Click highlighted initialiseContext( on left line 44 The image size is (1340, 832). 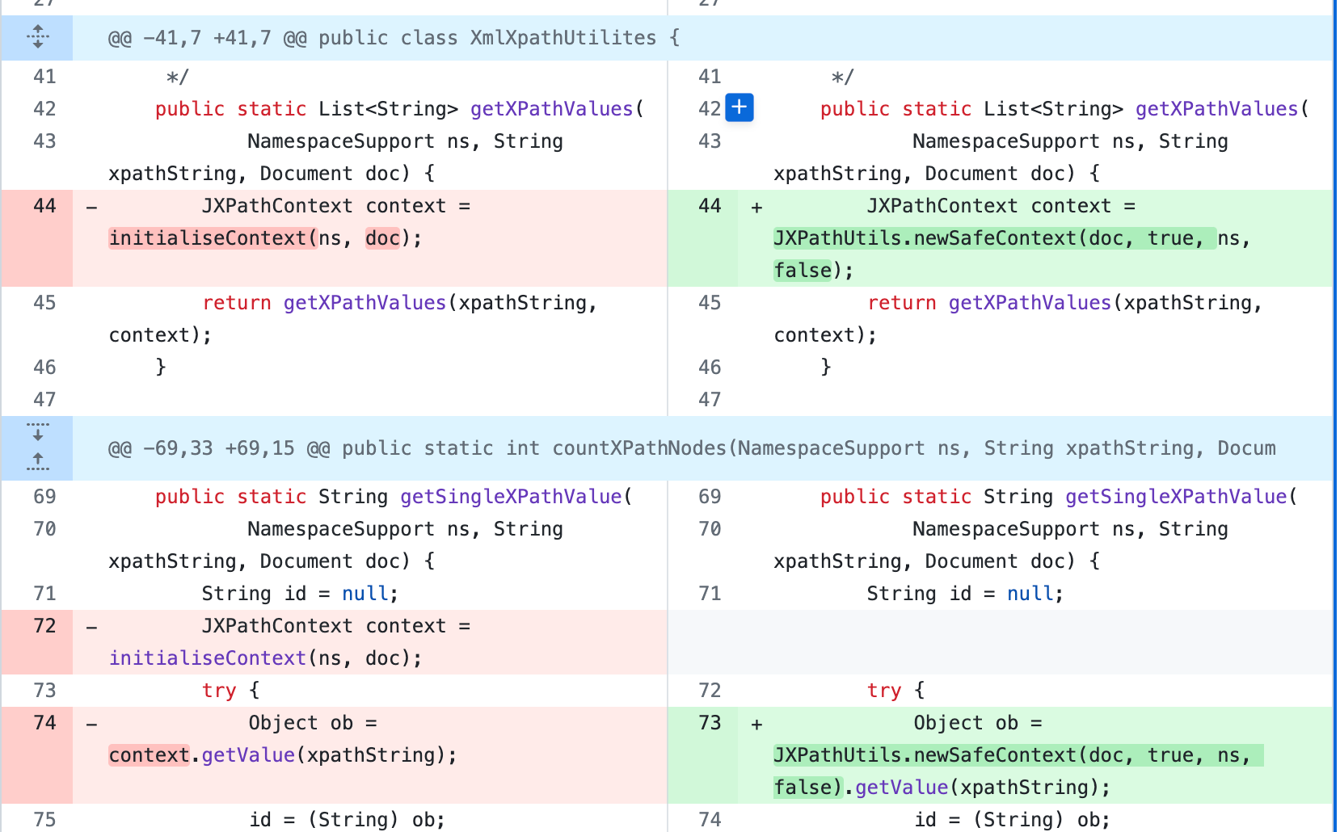click(213, 238)
